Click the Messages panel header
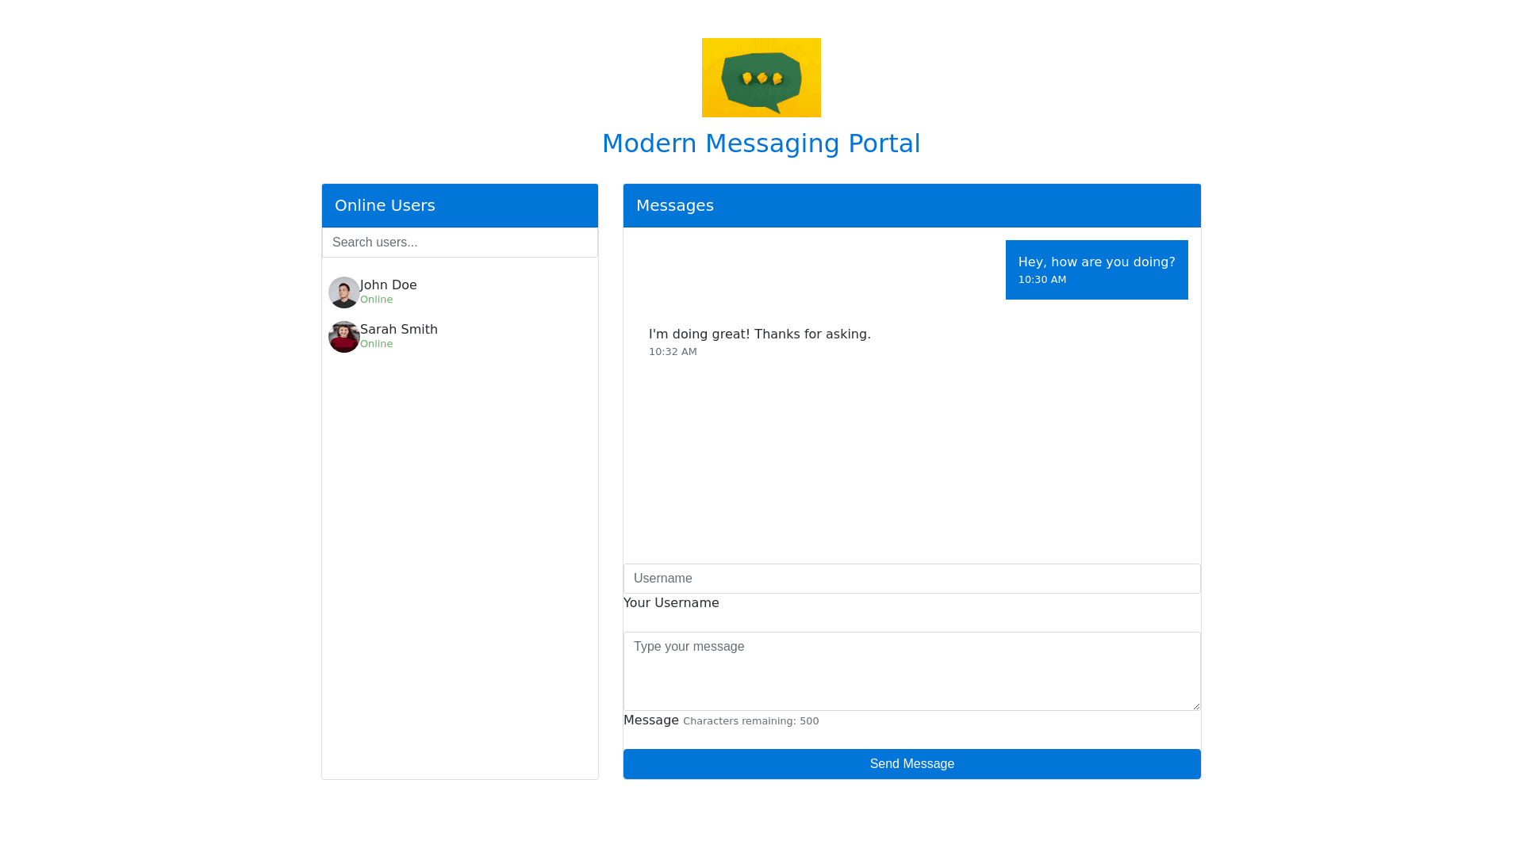 [x=911, y=206]
